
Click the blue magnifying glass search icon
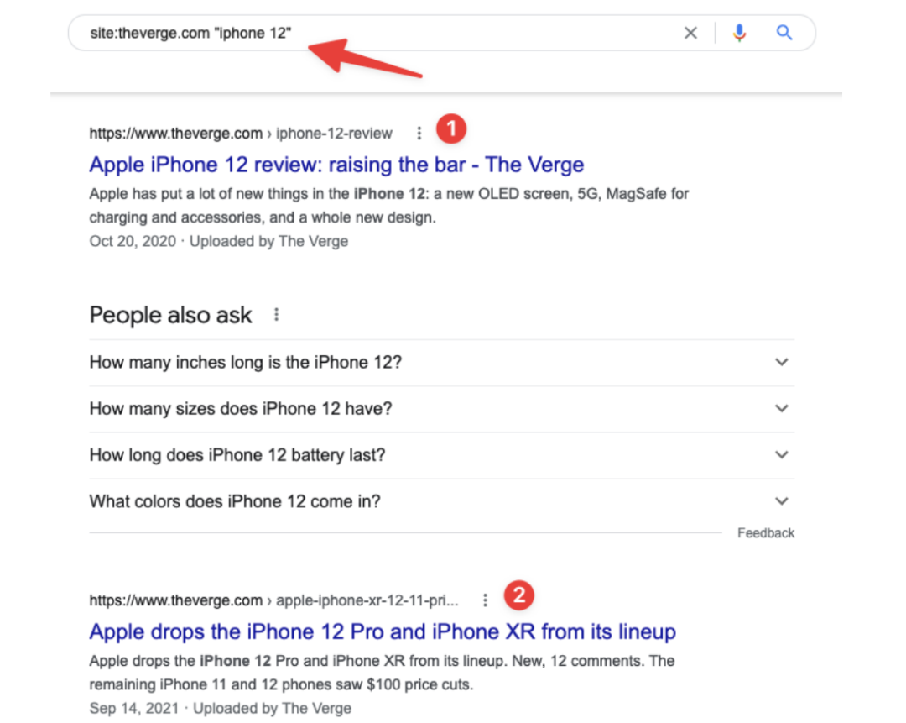point(784,33)
